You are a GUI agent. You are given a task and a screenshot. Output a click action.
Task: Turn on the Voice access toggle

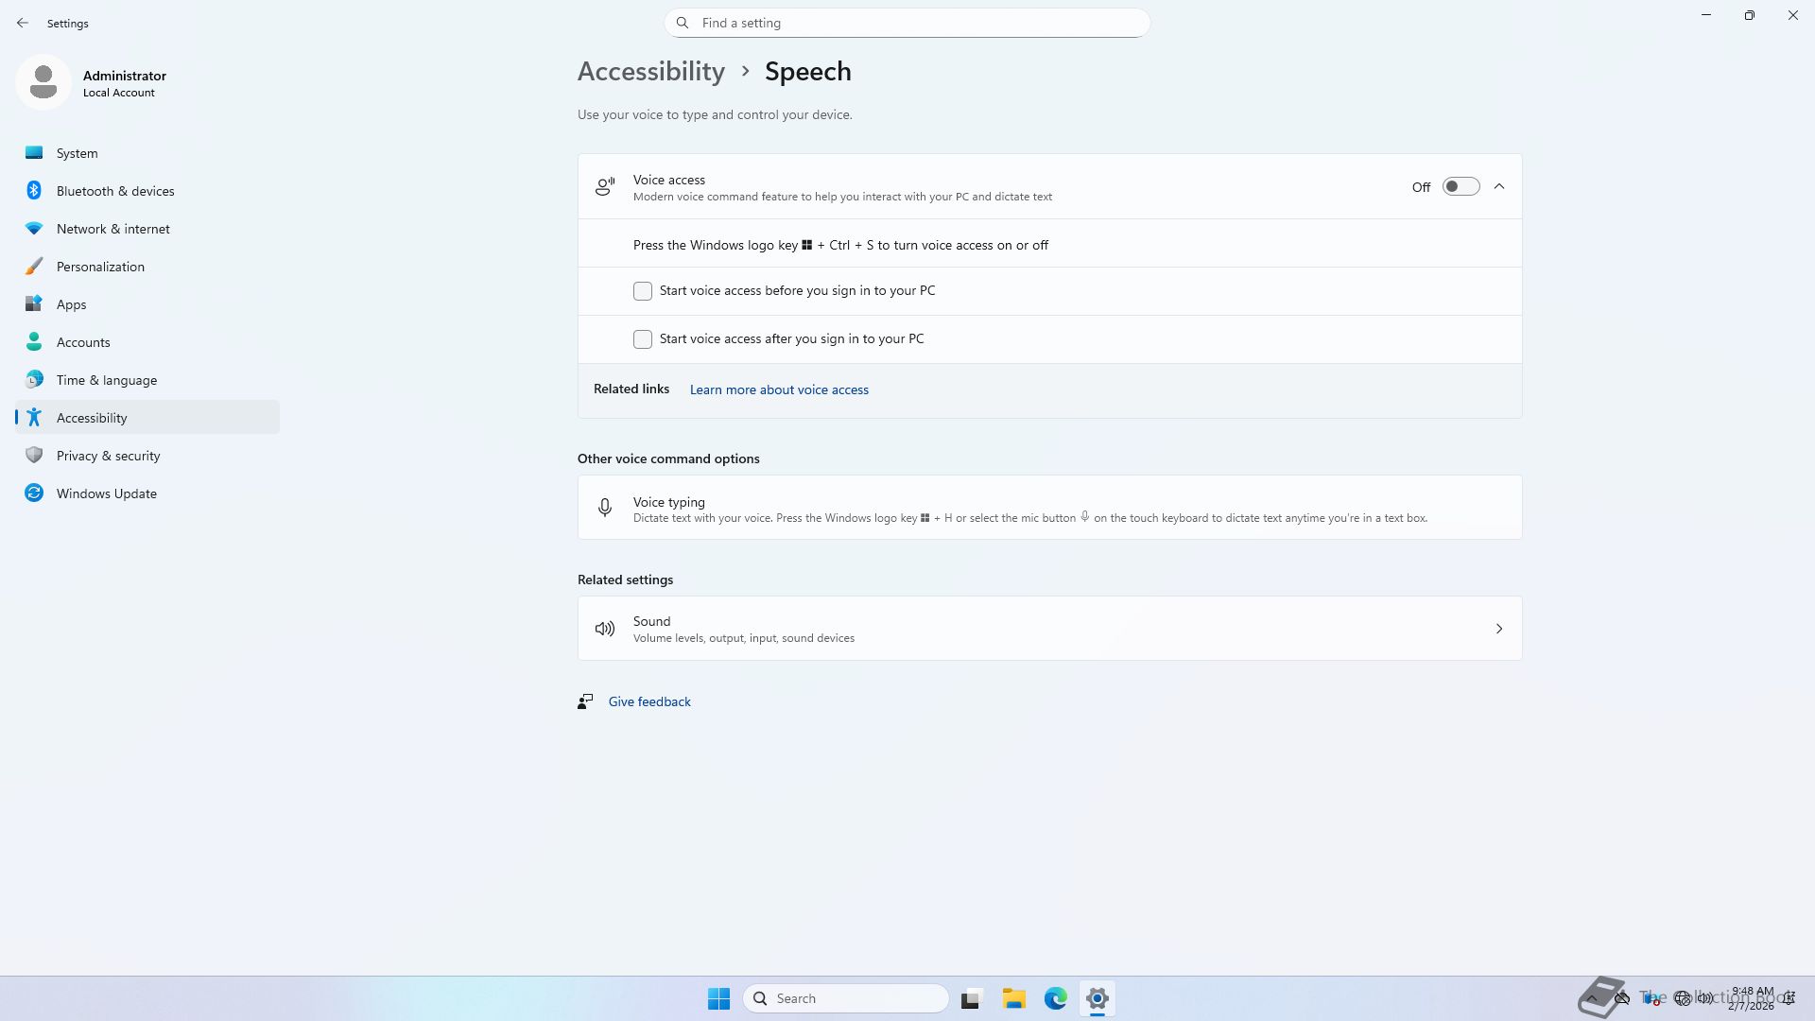[x=1461, y=187]
